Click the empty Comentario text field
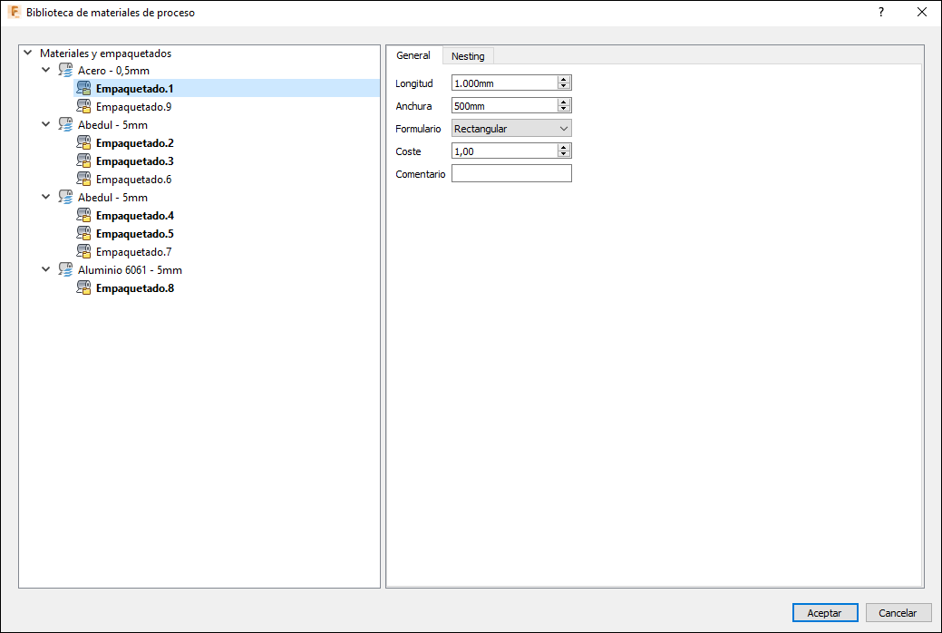The image size is (942, 633). point(511,174)
